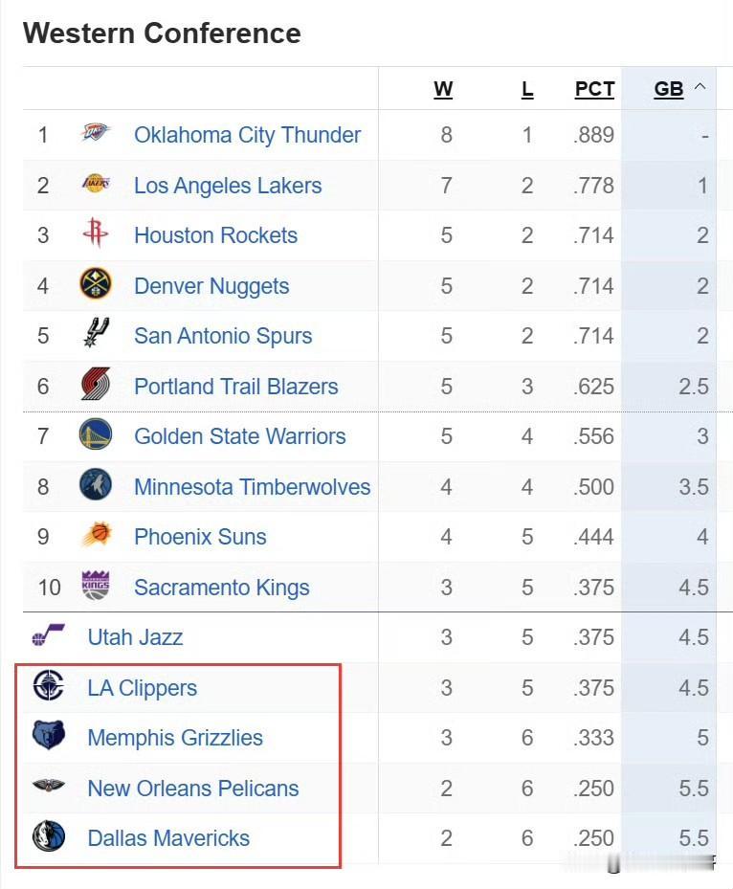Click the Houston Rockets logo icon
733x889 pixels.
tap(96, 233)
